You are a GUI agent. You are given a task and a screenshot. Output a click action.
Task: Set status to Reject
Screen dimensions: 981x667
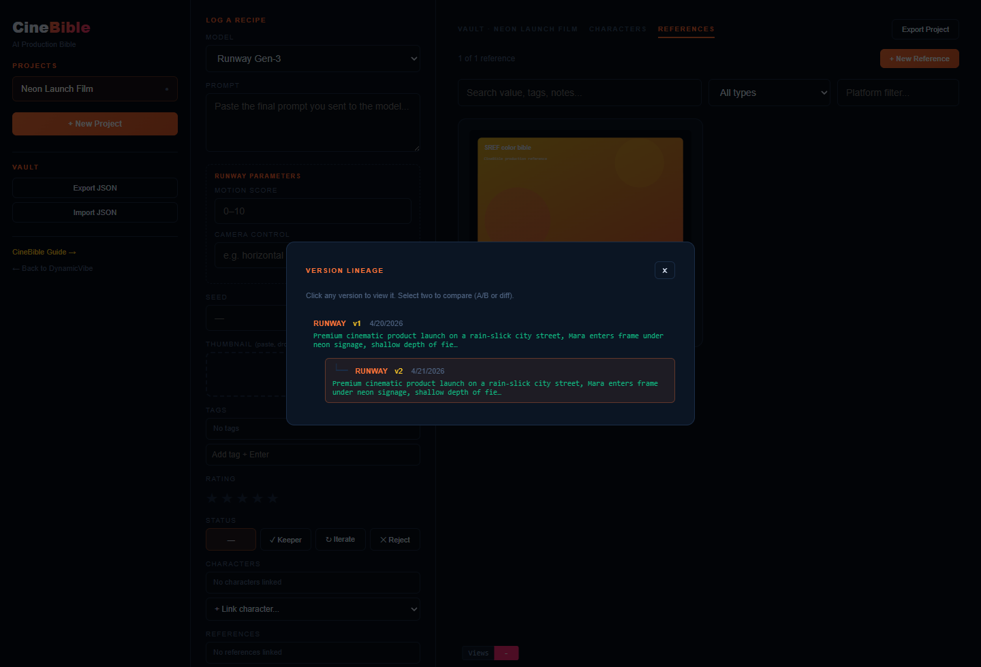tap(395, 540)
